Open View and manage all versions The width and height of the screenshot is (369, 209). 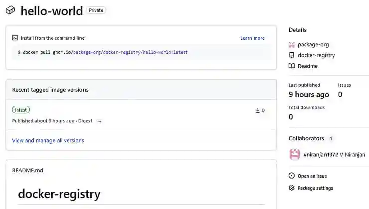(x=48, y=140)
